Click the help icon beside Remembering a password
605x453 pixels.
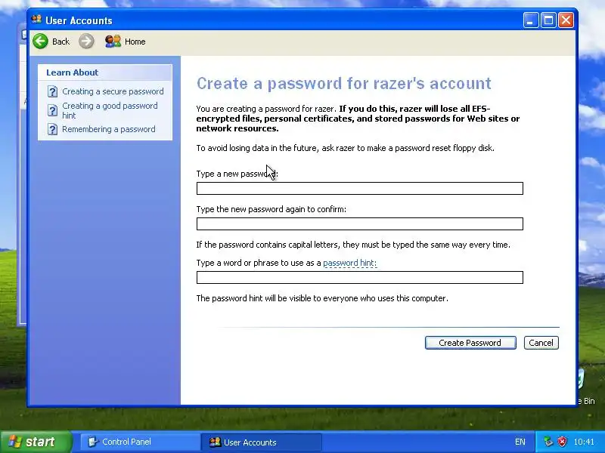point(52,129)
